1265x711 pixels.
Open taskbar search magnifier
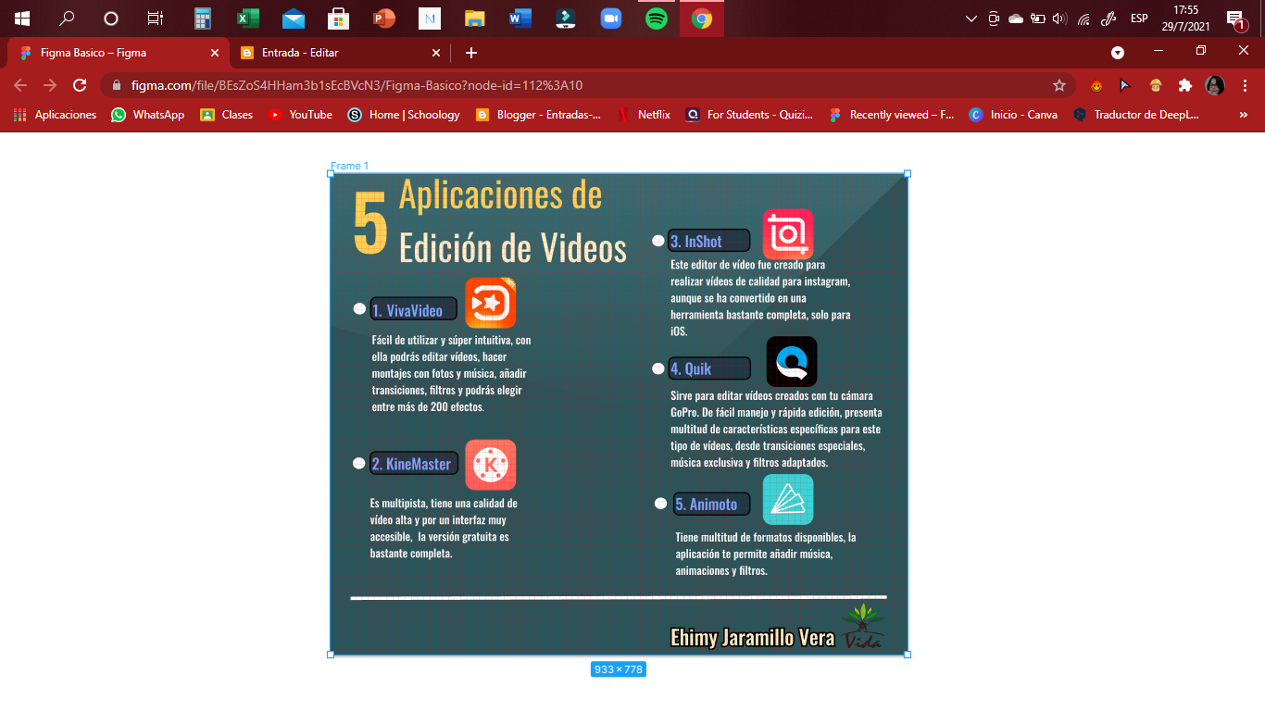(x=67, y=18)
